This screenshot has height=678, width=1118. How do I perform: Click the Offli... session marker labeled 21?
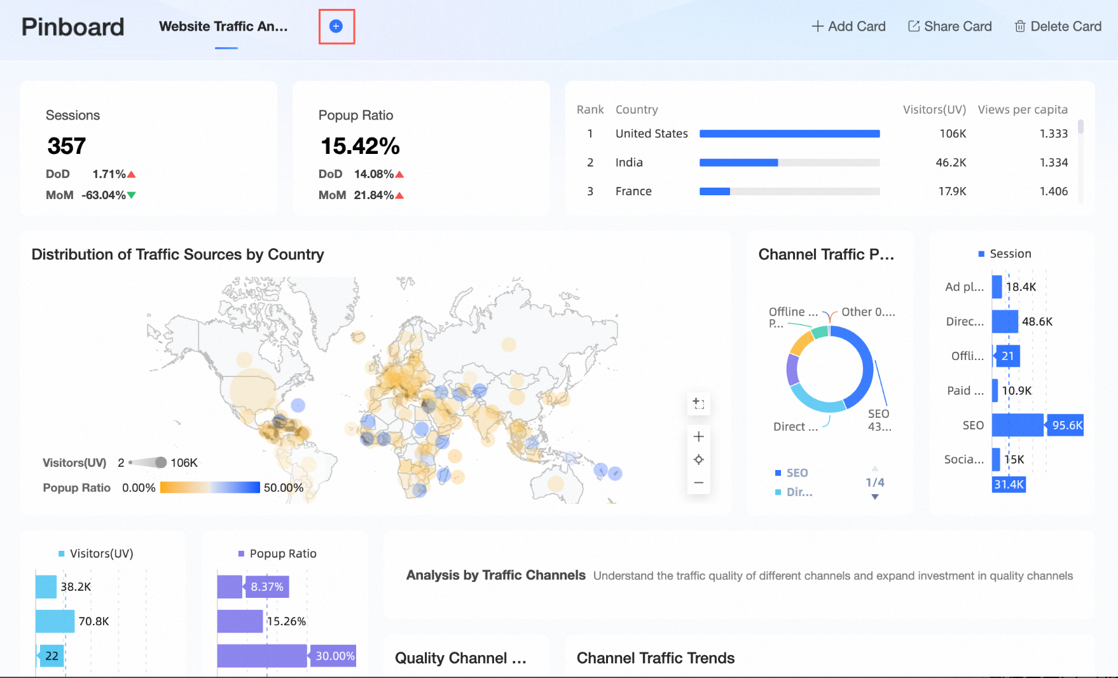point(1007,356)
